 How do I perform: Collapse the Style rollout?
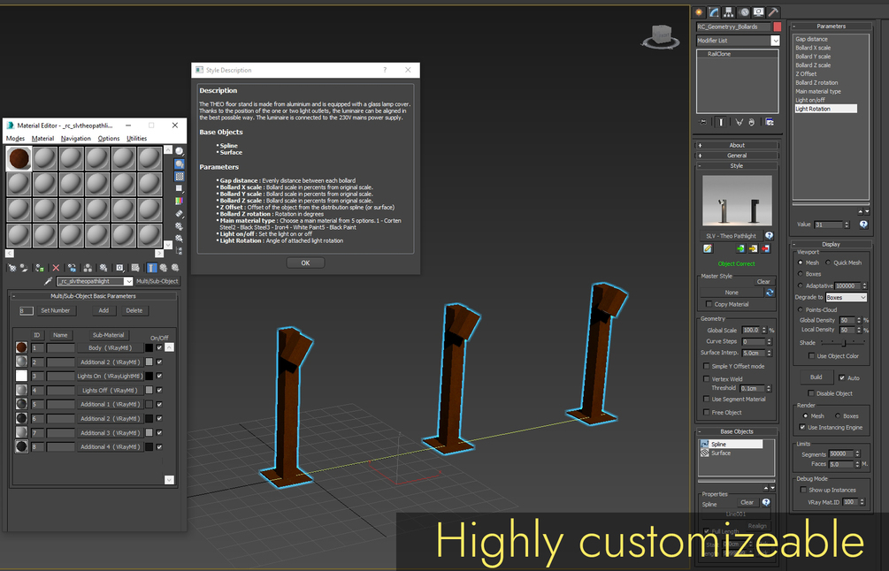click(x=737, y=166)
